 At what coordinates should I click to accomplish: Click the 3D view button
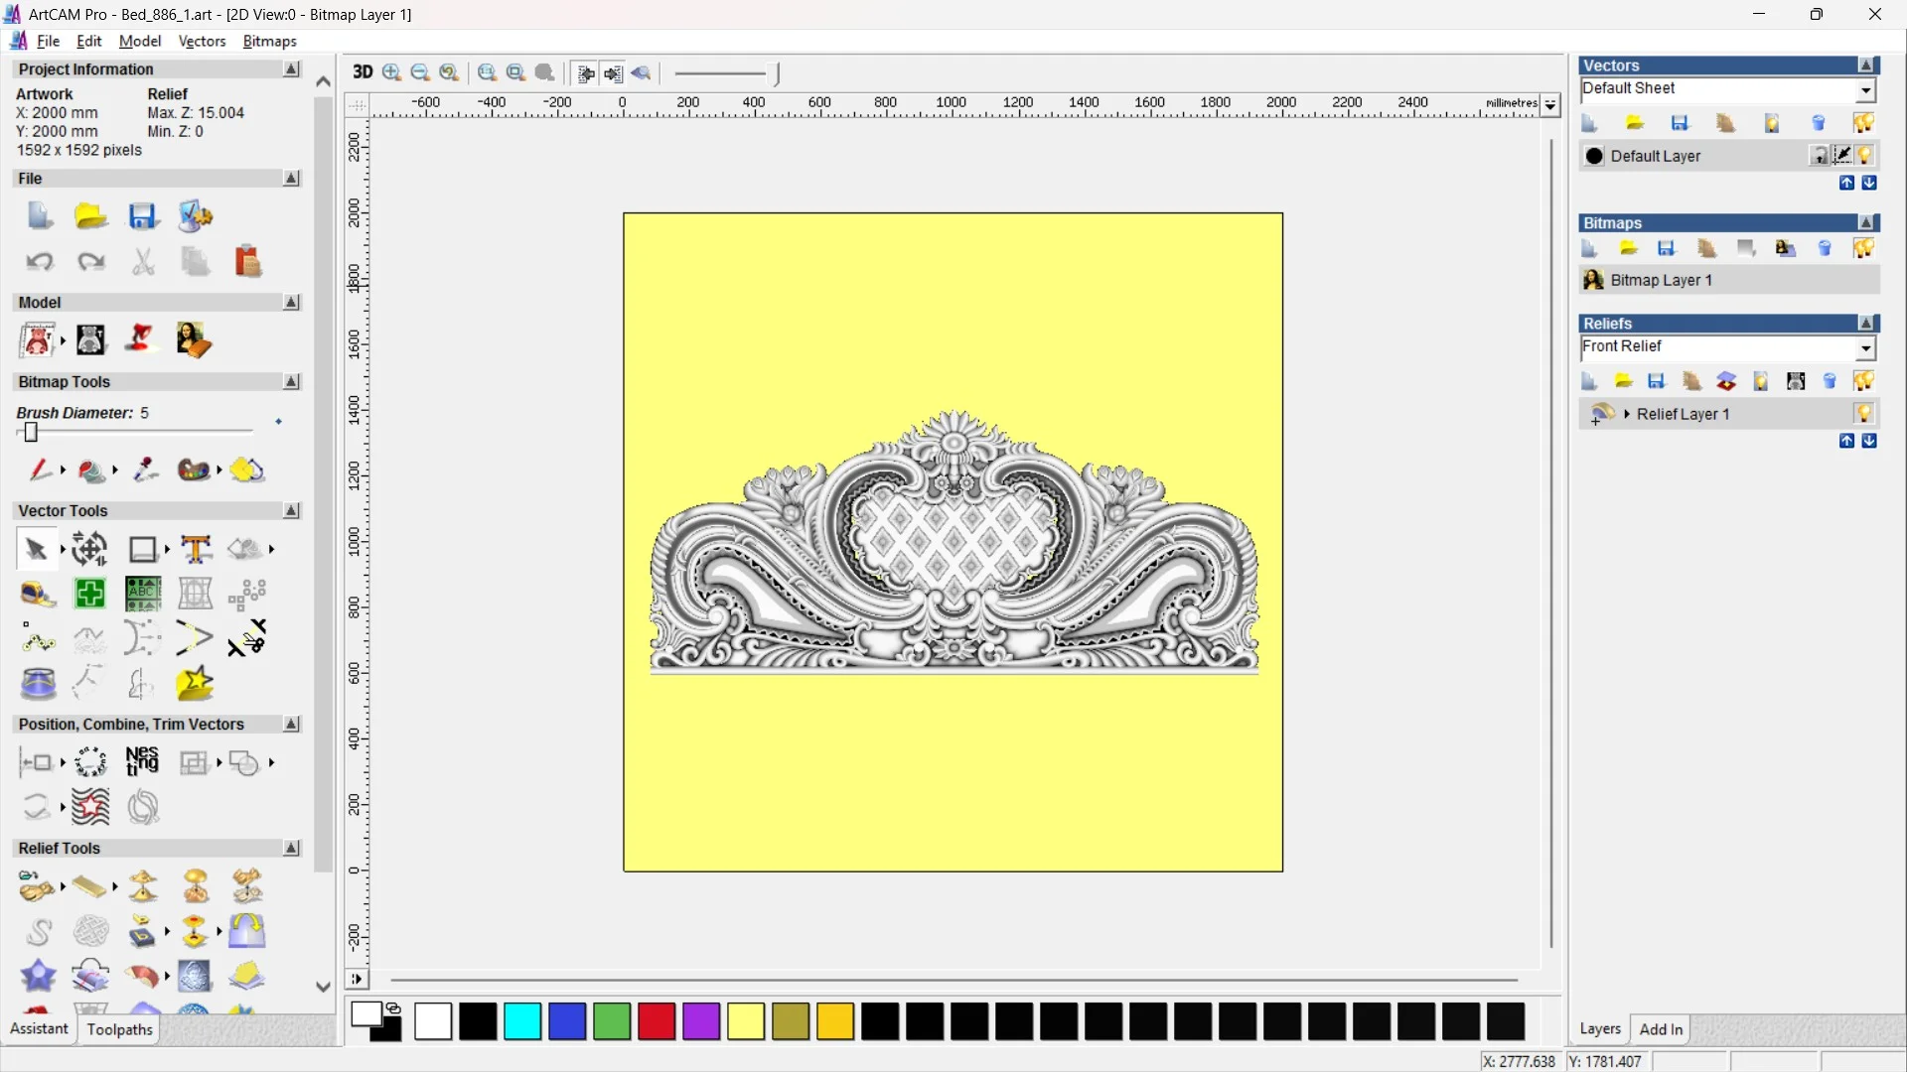pos(363,72)
